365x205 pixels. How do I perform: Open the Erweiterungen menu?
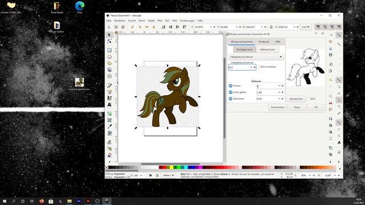pyautogui.click(x=188, y=20)
